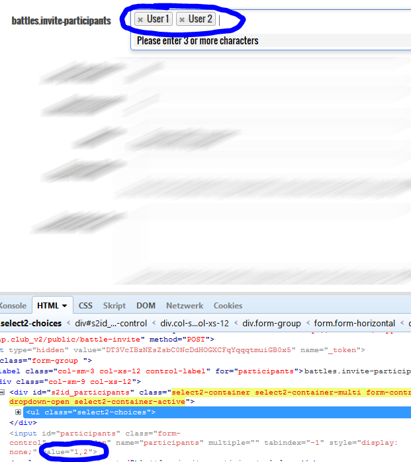
Task: Select div.col-s...ol-xs-12 breadcrumb
Action: 195,324
